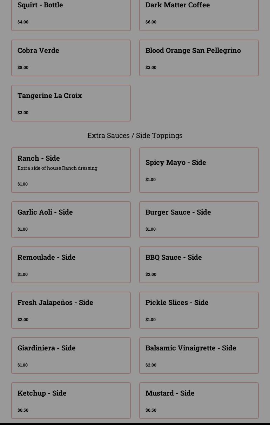This screenshot has width=270, height=425.
Task: Add Tangerine La Croix item
Action: coord(71,103)
